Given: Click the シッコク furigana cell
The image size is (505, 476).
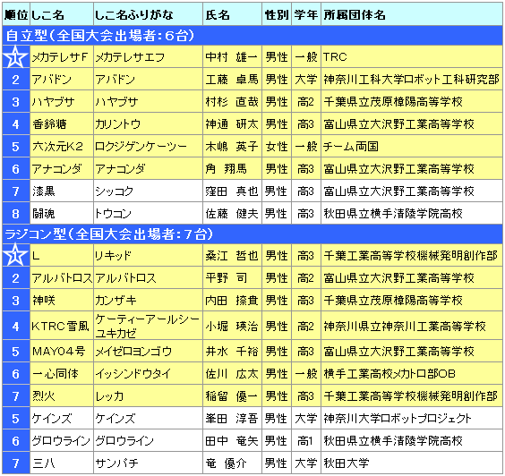Looking at the screenshot, I should click(148, 191).
